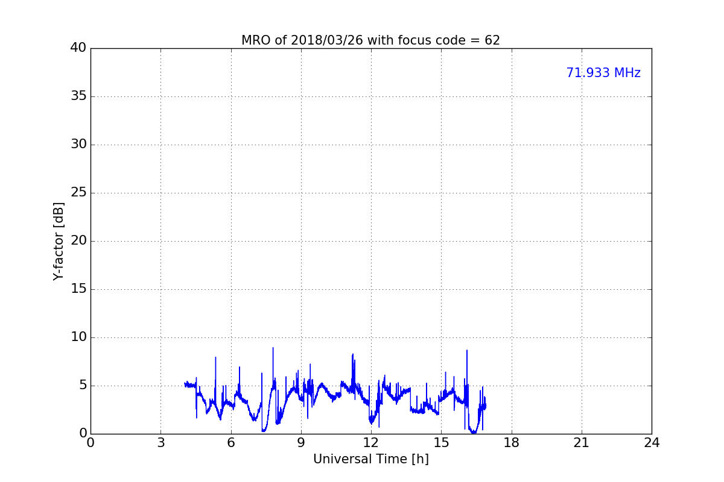Click the "Universal Time [h]" axis label
Viewport: 724px width, 482px height.
370,459
